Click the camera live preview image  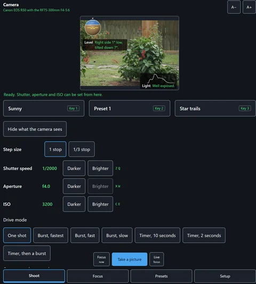pos(130,53)
